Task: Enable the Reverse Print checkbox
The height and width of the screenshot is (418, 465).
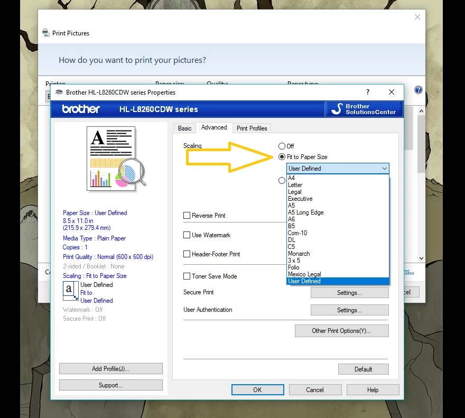Action: (187, 216)
